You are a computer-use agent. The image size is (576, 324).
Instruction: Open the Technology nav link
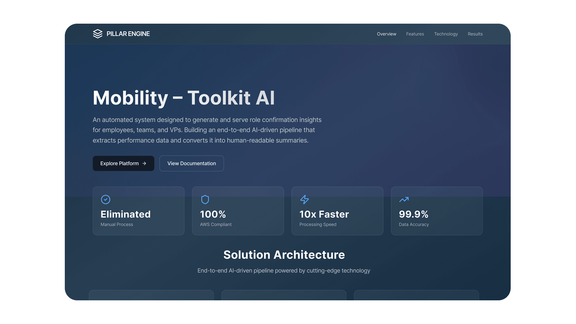(446, 34)
